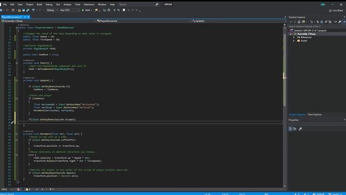
Task: Open the Test menu
Action: [x=58, y=4]
